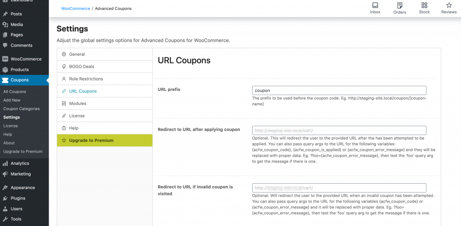The width and height of the screenshot is (461, 226).
Task: Click the Marketing megaphone icon
Action: (x=5, y=174)
